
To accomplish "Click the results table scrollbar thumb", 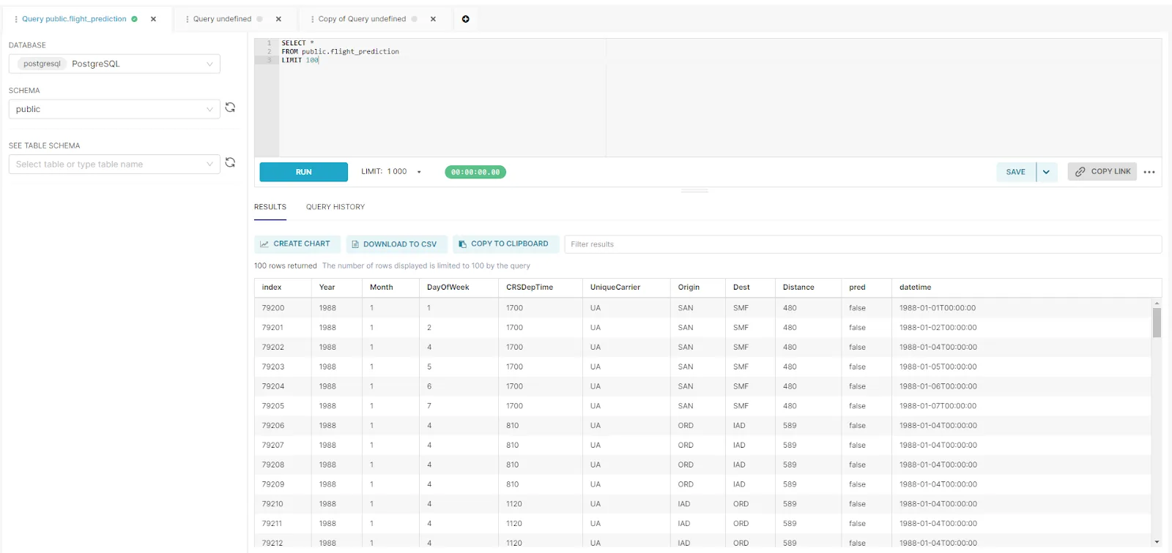I will tap(1157, 322).
